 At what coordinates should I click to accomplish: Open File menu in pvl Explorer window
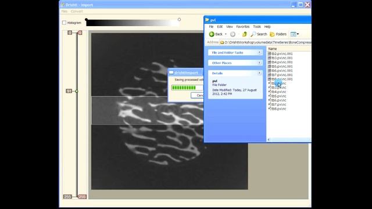(x=211, y=27)
